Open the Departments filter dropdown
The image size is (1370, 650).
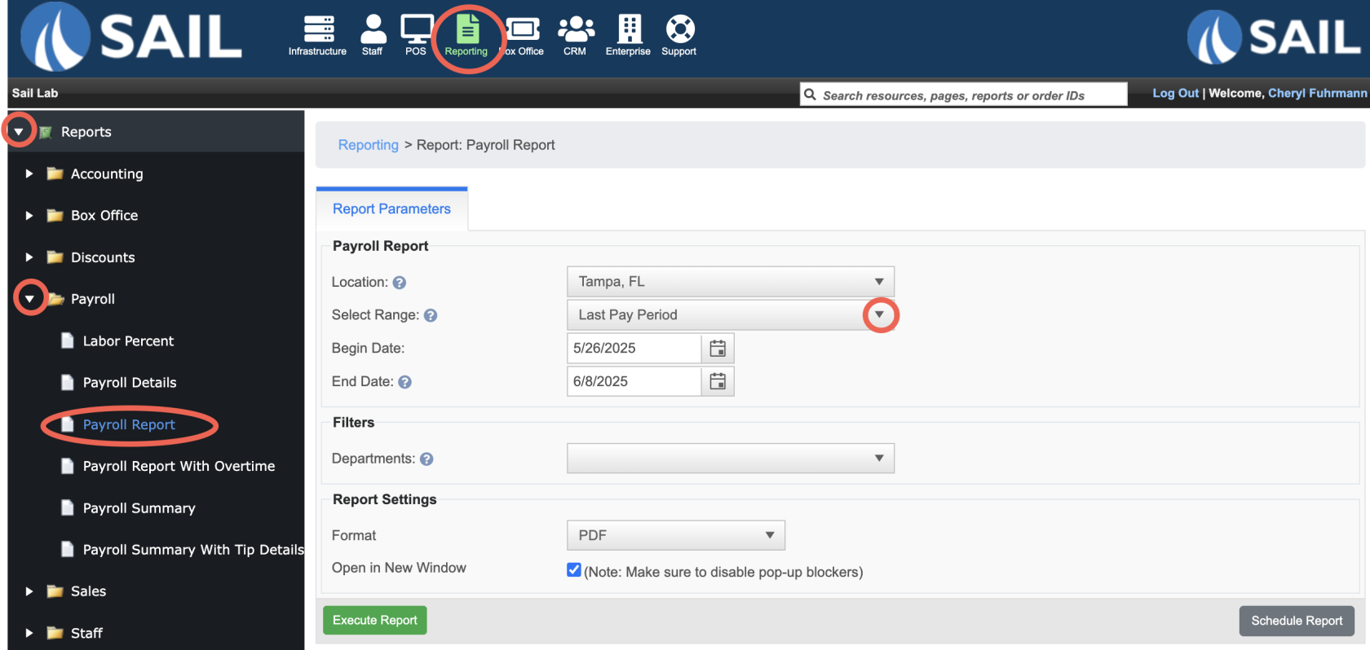731,459
